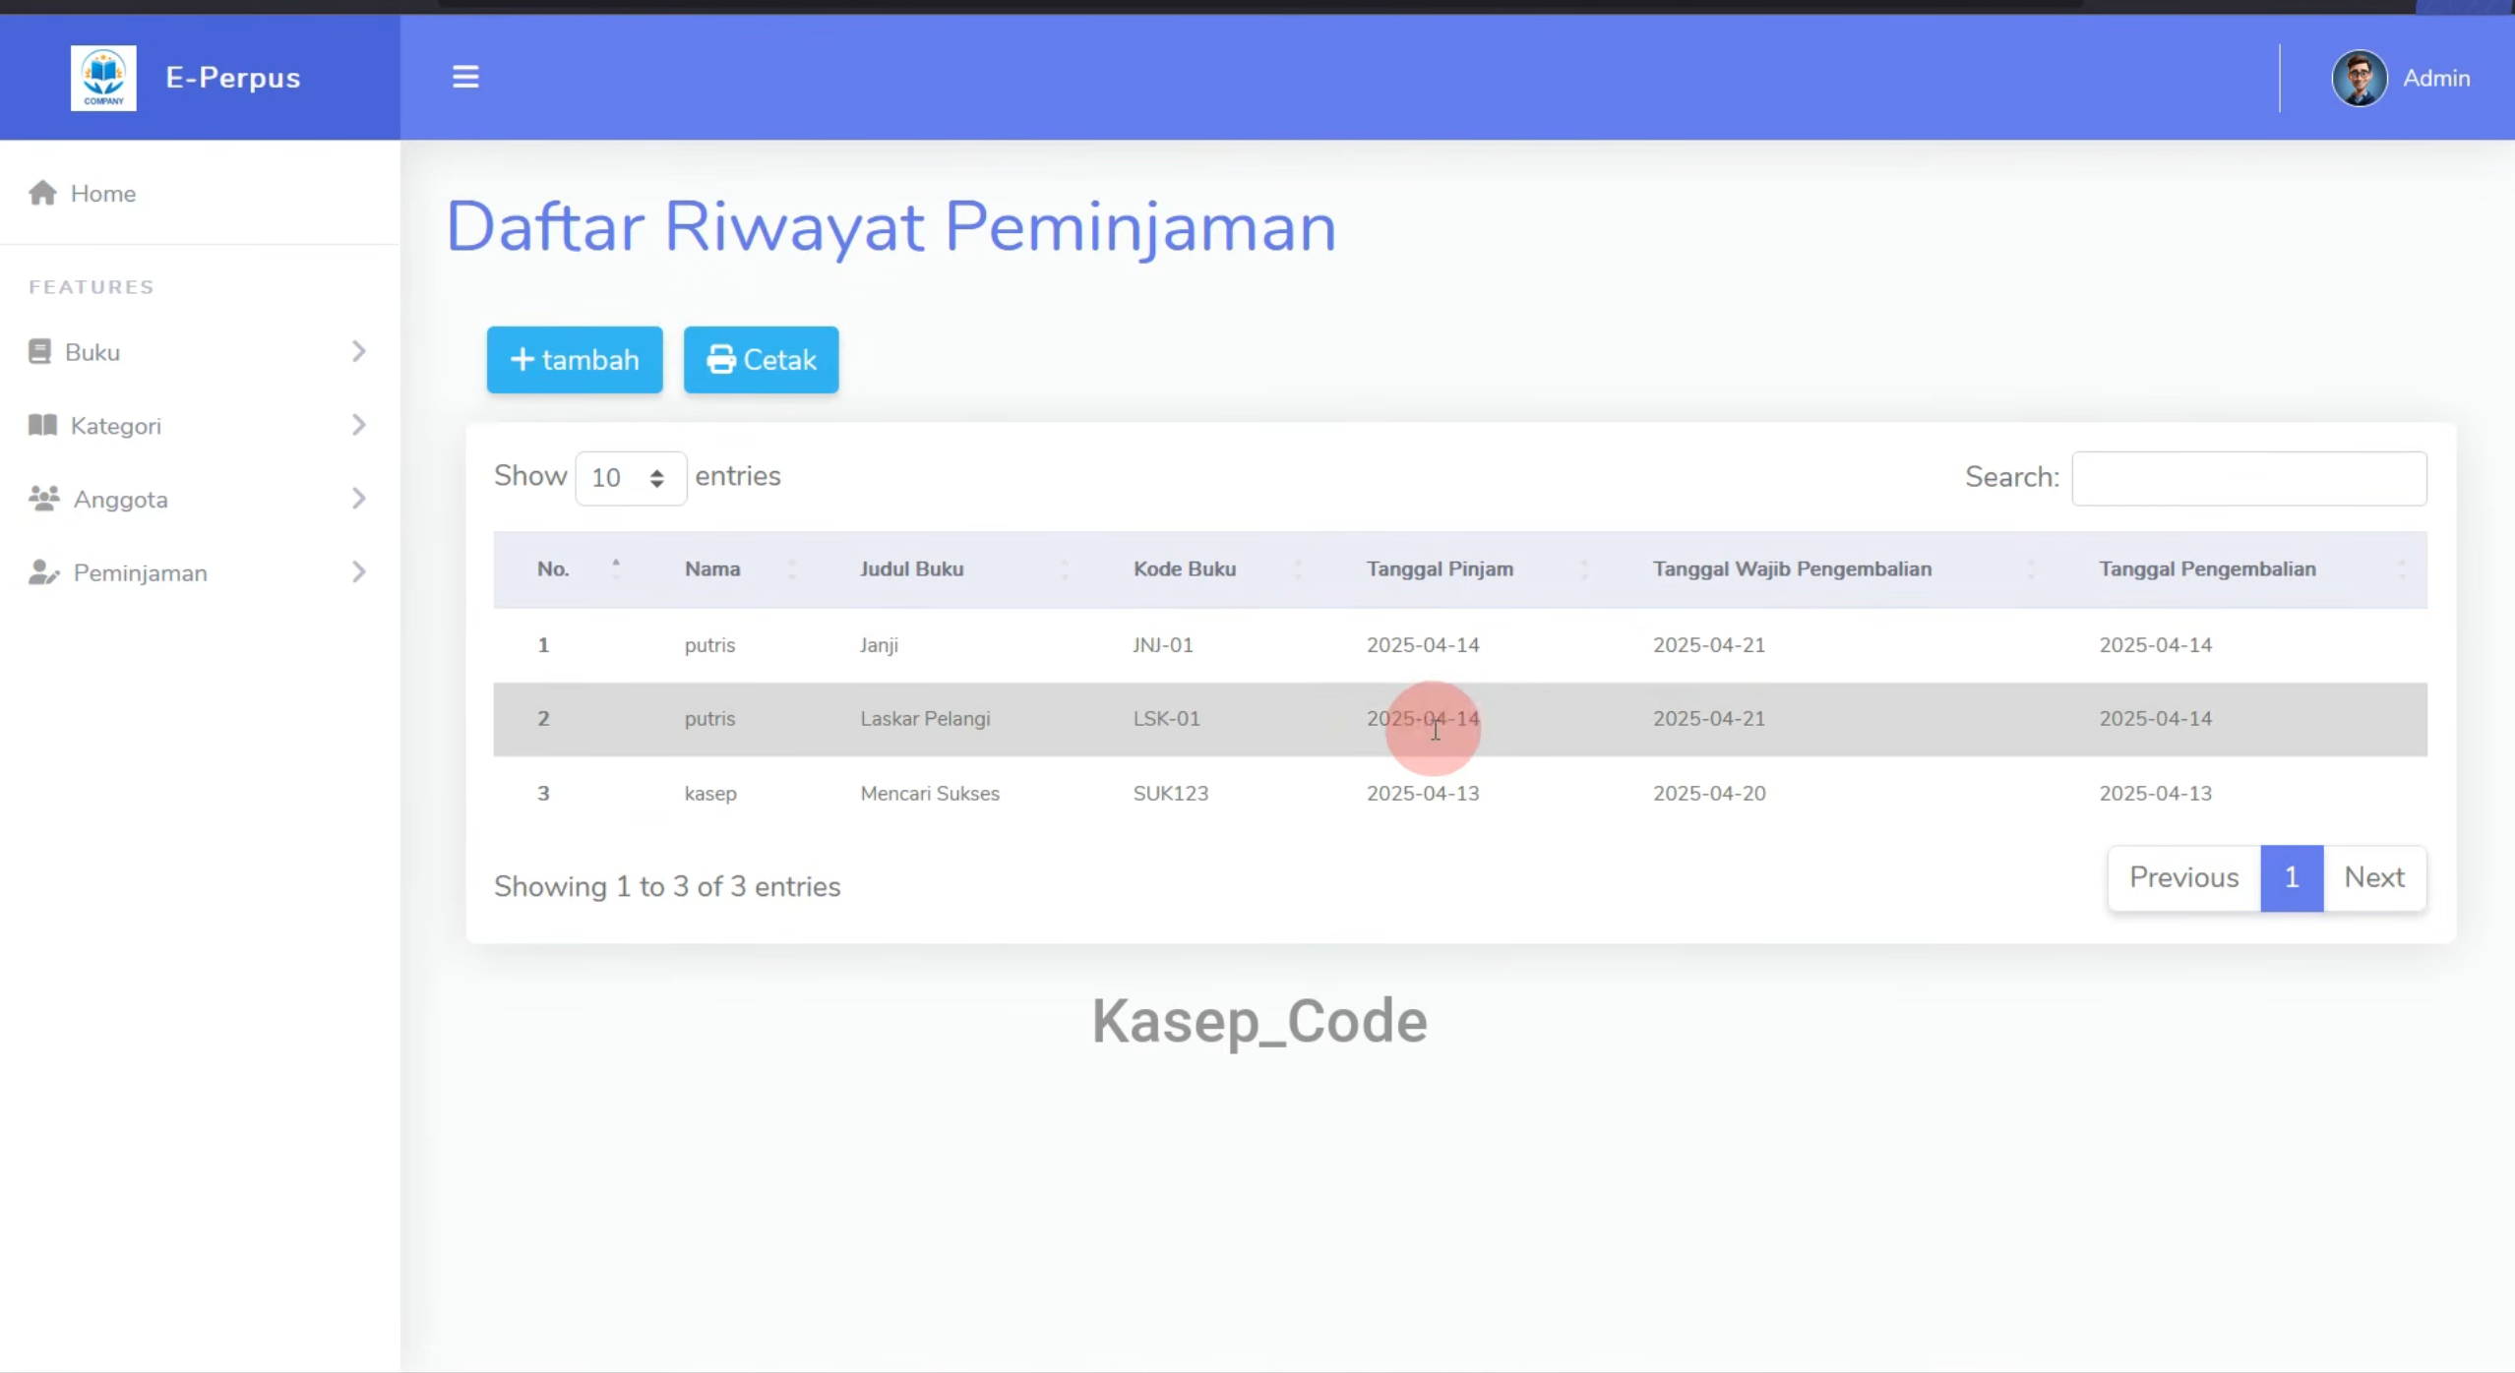Click the SUK123 book code
2515x1373 pixels.
(1171, 794)
